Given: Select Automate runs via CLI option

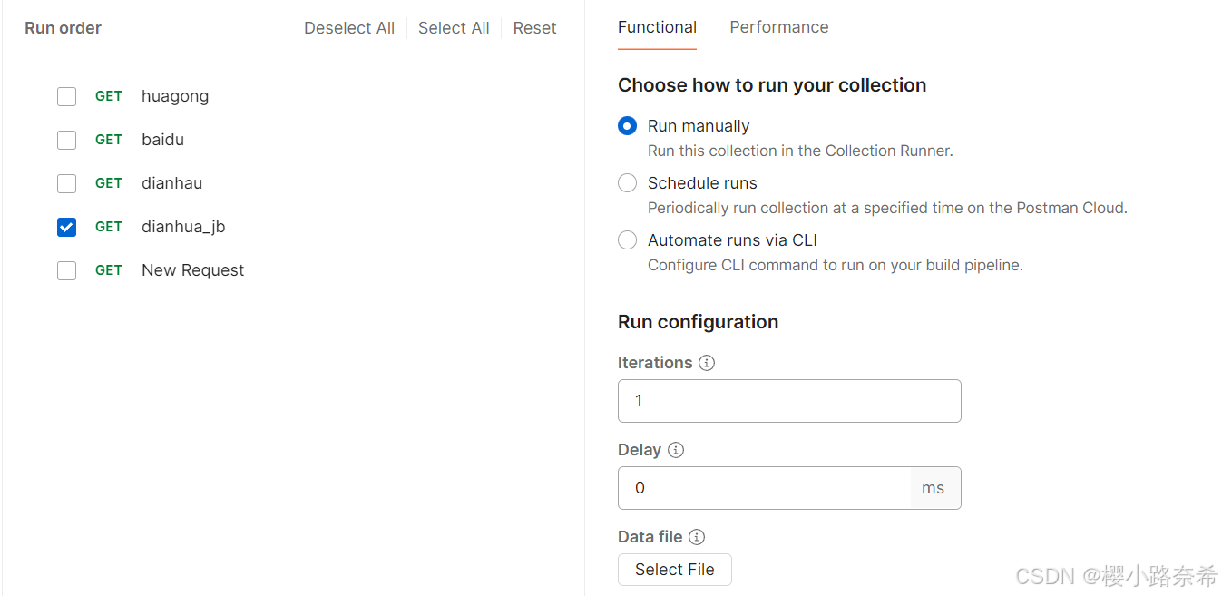Looking at the screenshot, I should pos(627,240).
